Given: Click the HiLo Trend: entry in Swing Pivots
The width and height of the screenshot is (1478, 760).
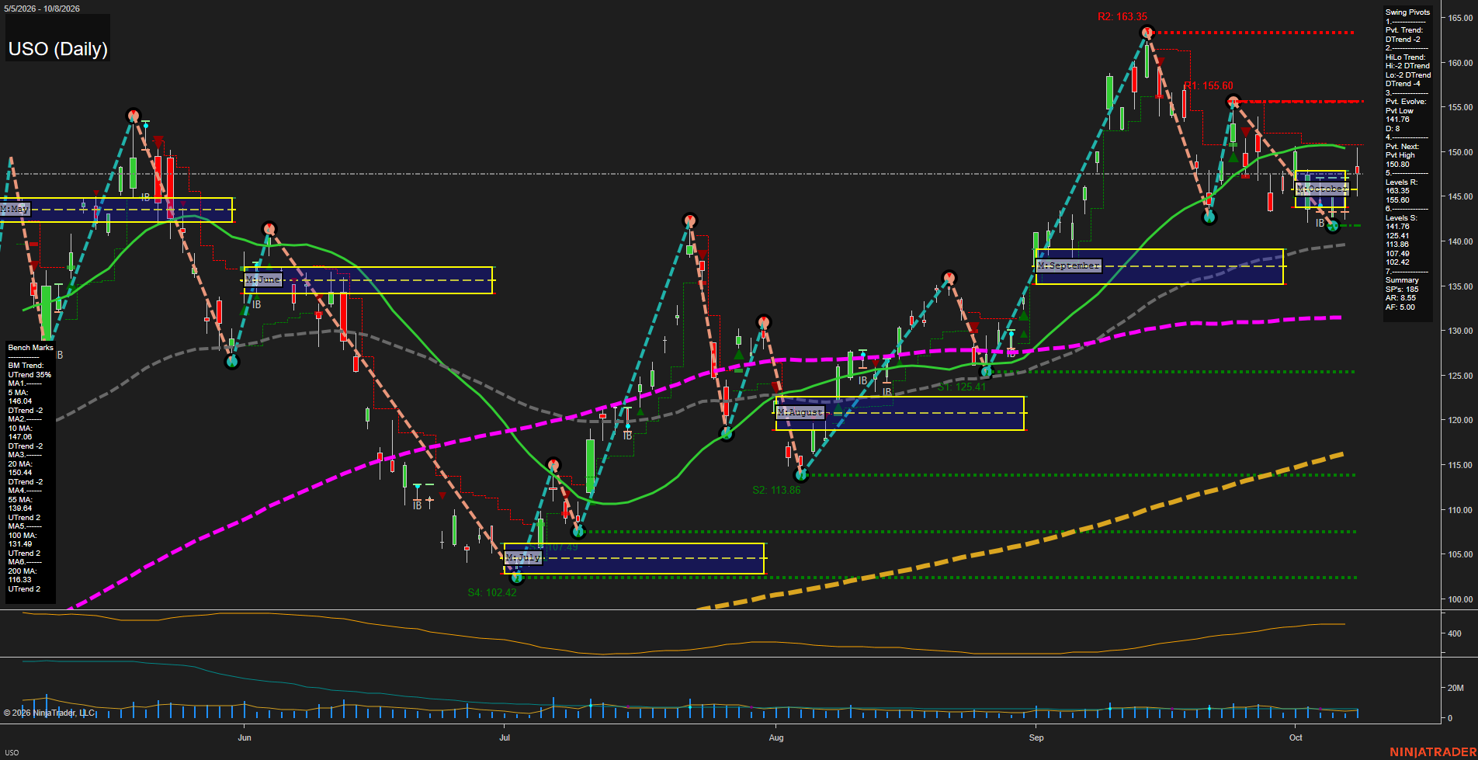Looking at the screenshot, I should pyautogui.click(x=1406, y=57).
